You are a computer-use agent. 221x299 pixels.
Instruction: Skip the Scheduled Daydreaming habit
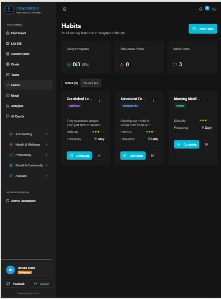click(153, 156)
